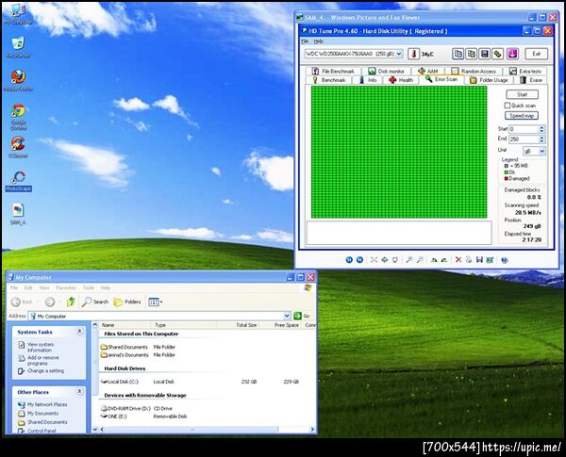Open My Network Places link

47,404
